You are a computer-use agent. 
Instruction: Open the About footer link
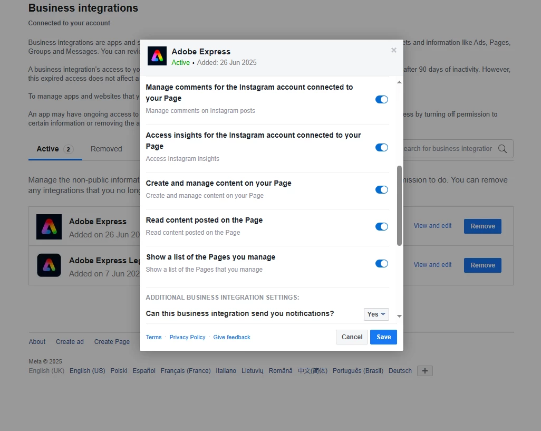click(37, 342)
